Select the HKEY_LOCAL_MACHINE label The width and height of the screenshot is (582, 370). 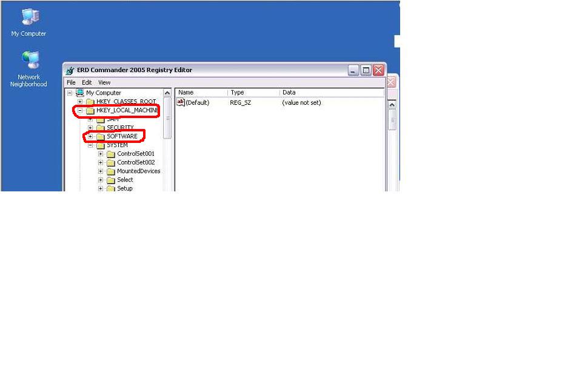pyautogui.click(x=127, y=110)
